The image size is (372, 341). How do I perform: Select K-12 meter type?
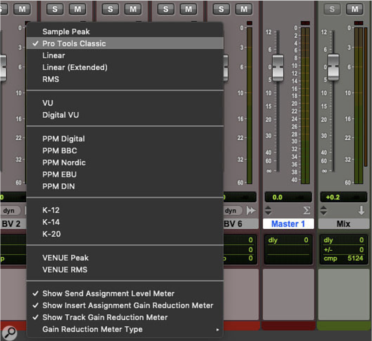click(125, 210)
